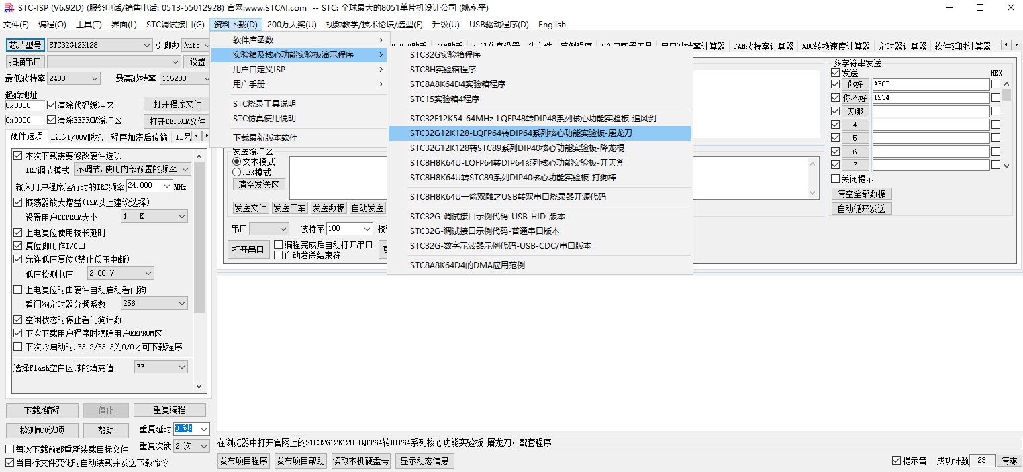
Task: Click 清空全部数据 button
Action: 861,194
